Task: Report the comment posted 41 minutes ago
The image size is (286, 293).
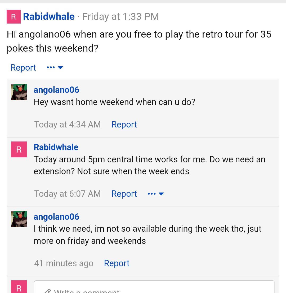Action: point(117,263)
